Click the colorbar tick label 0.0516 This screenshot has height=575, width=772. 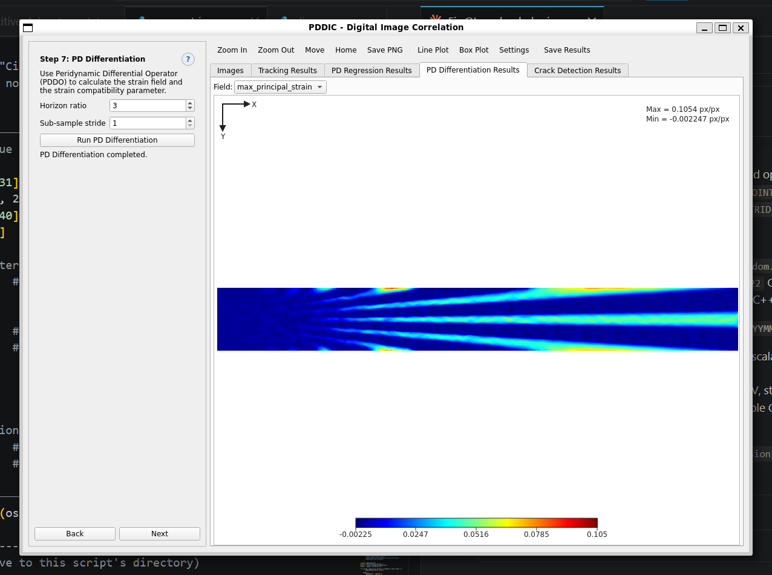click(476, 534)
